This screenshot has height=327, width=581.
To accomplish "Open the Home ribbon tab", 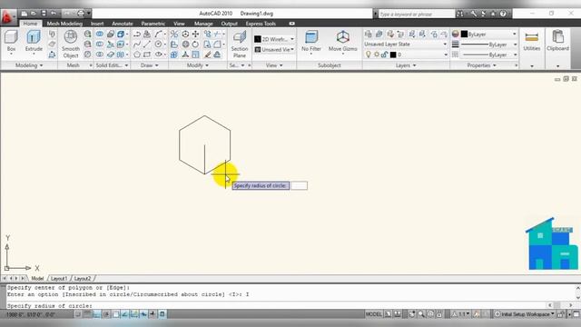I will point(30,24).
